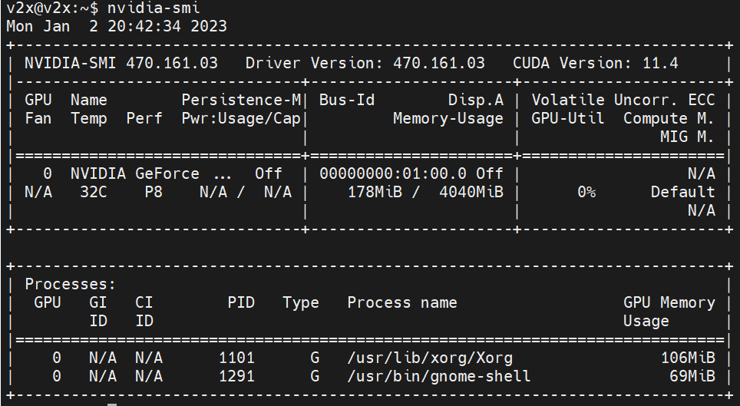Click the 'GPU Memory' column header
Viewport: 740px width, 406px height.
[669, 302]
